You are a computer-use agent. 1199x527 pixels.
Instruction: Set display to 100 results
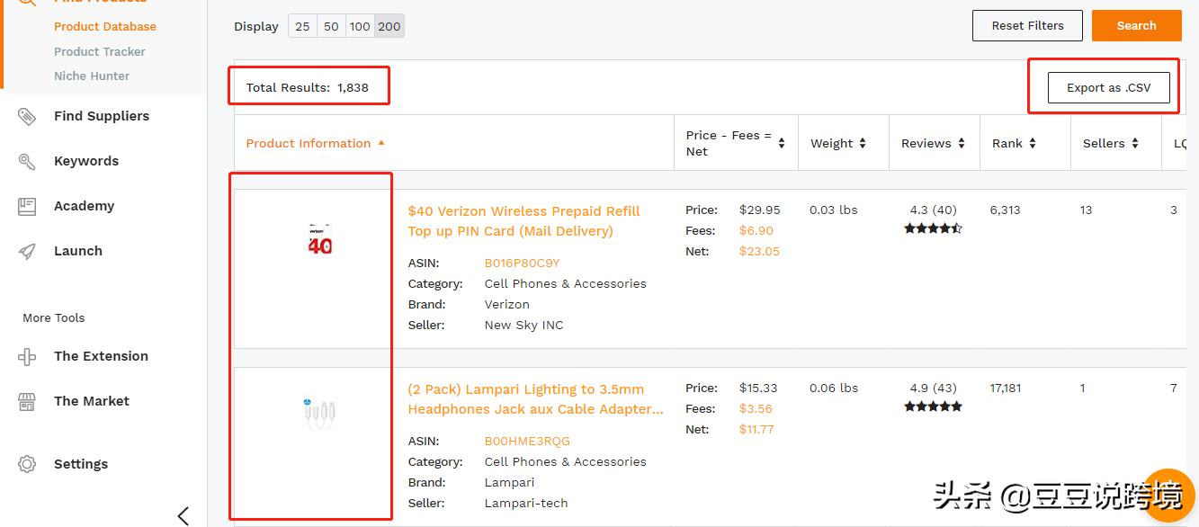[360, 26]
